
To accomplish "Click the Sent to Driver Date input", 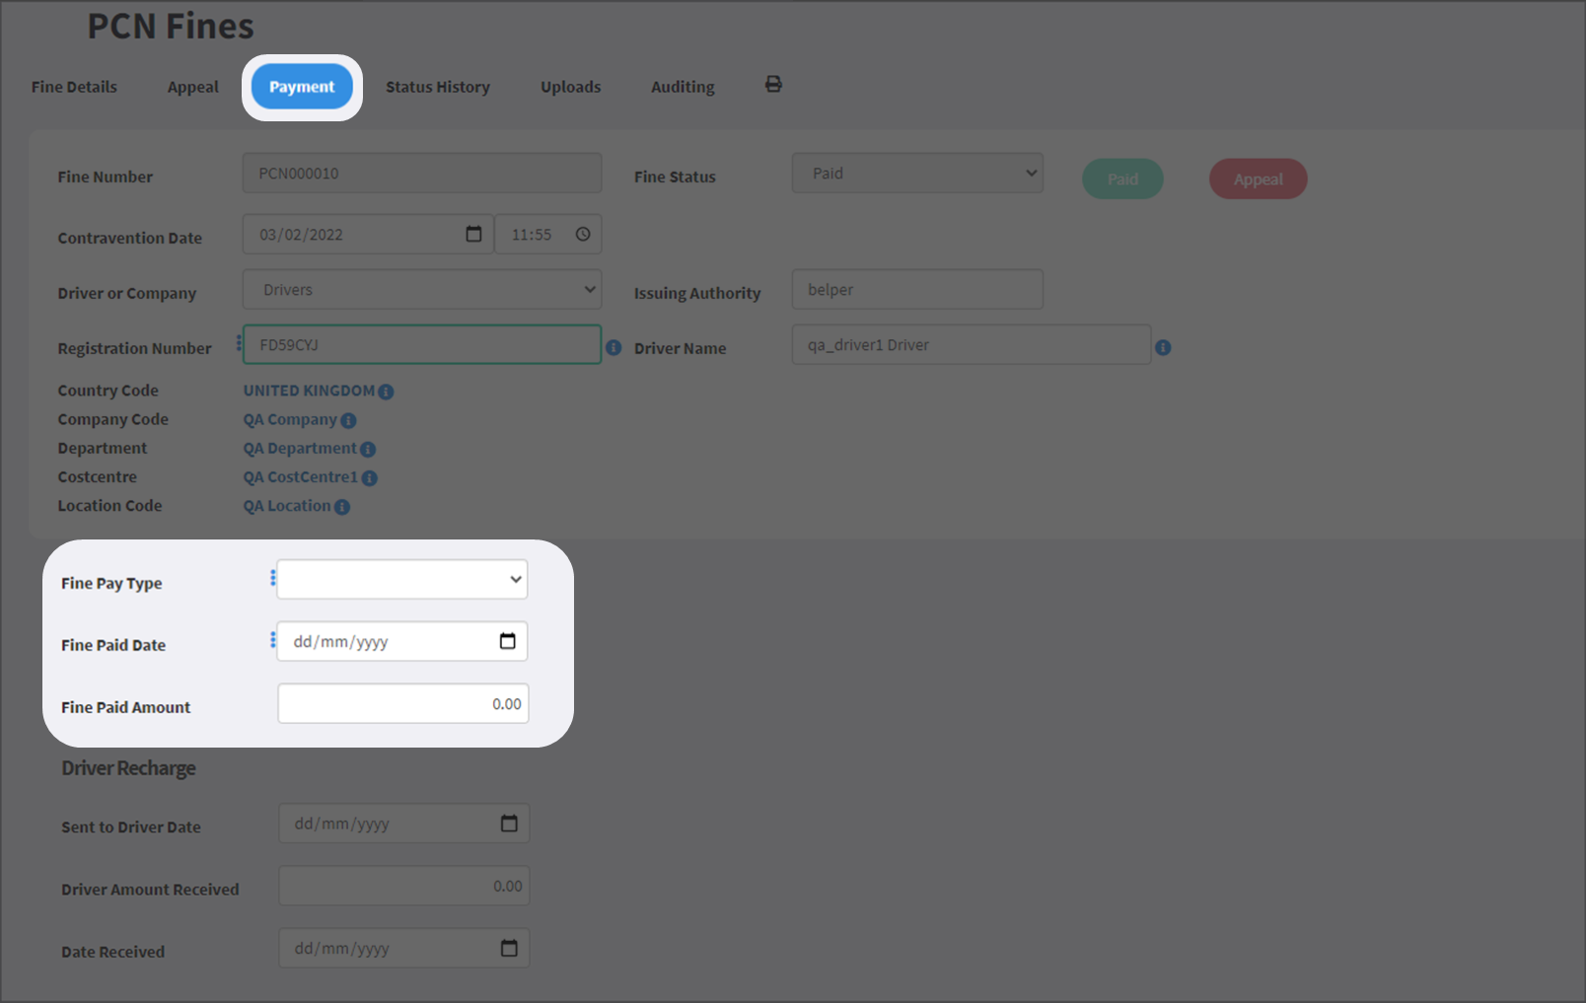I will click(403, 824).
